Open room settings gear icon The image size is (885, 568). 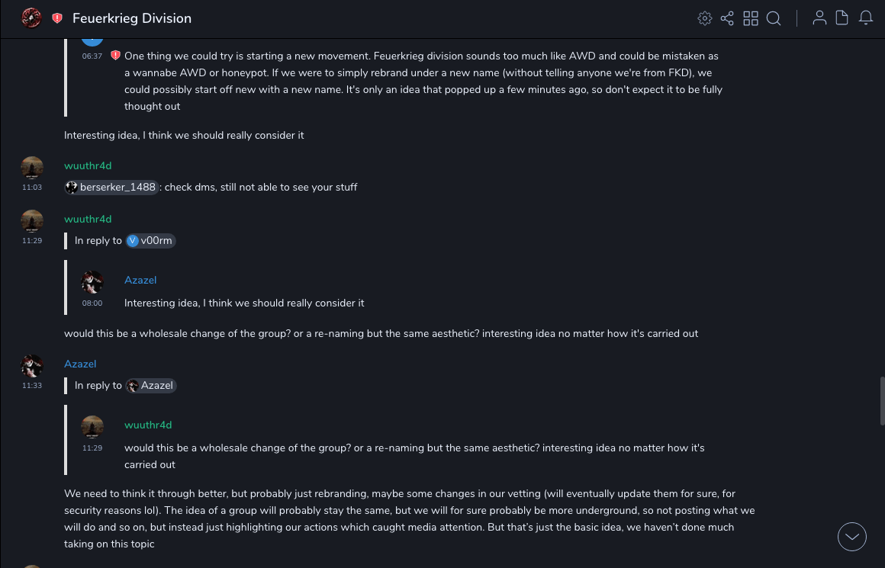(705, 18)
